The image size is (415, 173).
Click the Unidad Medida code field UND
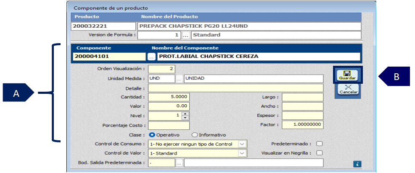(x=161, y=79)
